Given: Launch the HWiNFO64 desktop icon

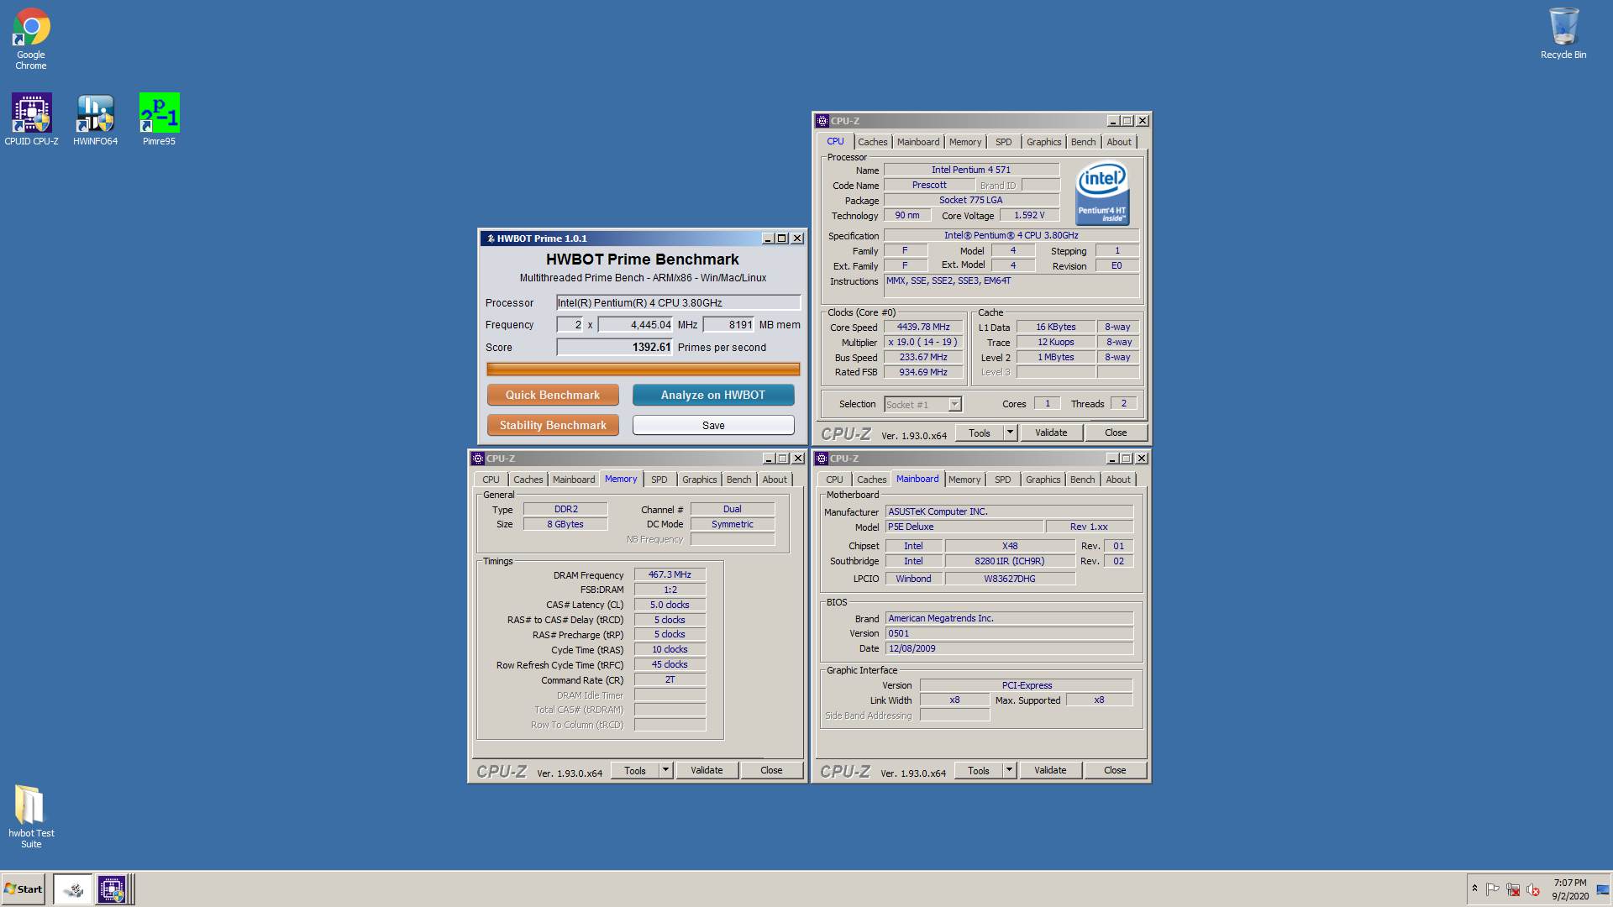Looking at the screenshot, I should tap(95, 119).
